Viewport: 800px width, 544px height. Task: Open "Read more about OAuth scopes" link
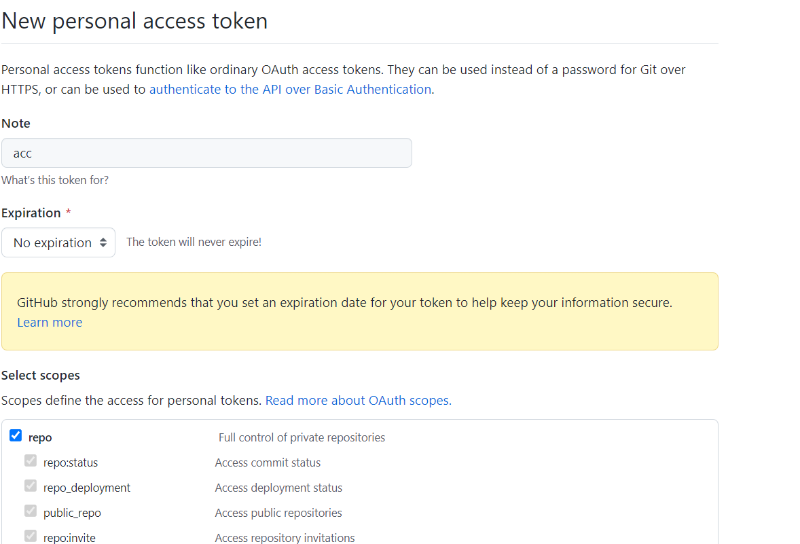[x=358, y=400]
